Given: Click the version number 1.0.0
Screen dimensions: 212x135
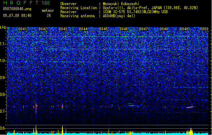Looking at the screenshot, I should 46,3.
